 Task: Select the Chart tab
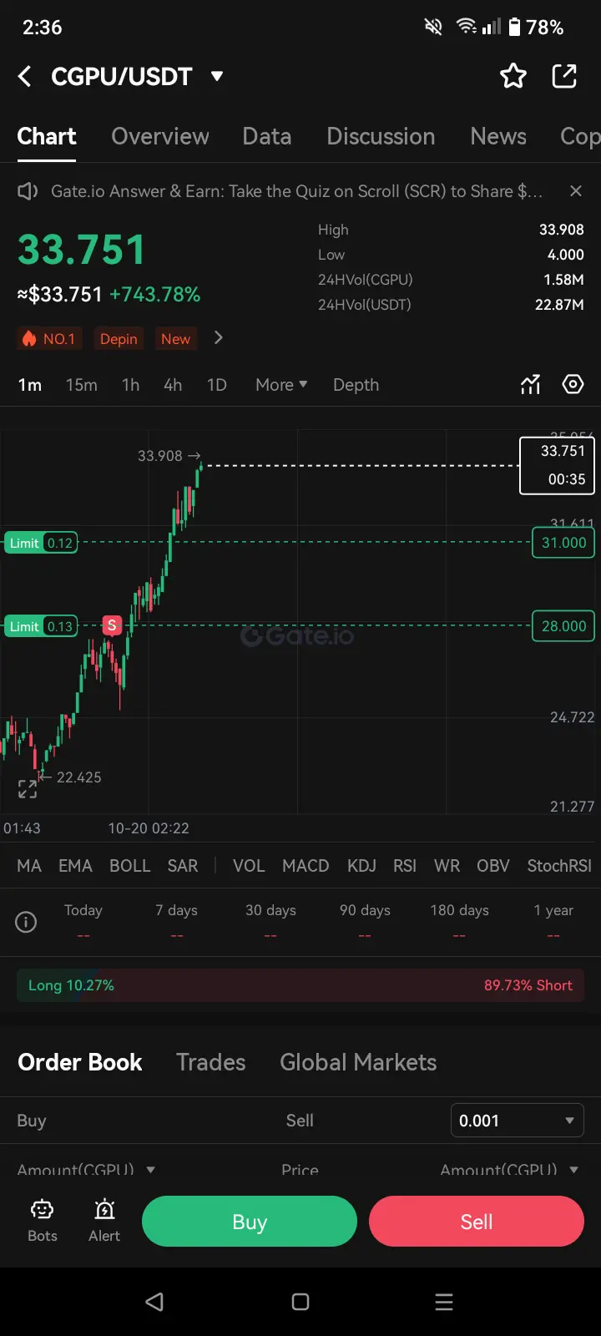click(x=47, y=136)
